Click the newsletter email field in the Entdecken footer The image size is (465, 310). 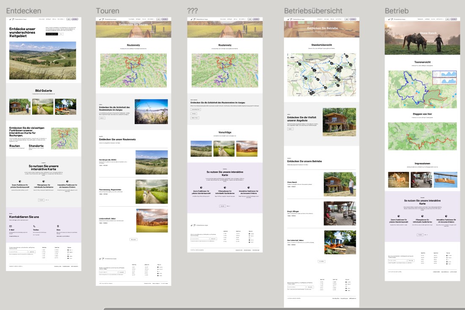pos(18,252)
